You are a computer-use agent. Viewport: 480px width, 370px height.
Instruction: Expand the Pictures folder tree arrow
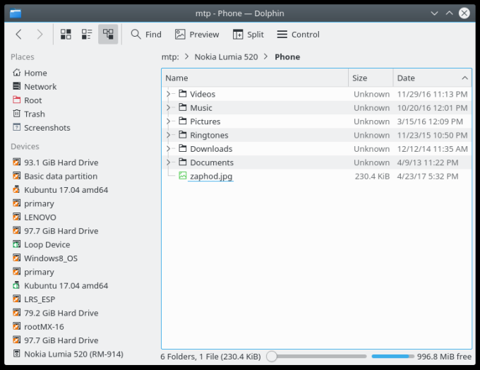point(169,121)
